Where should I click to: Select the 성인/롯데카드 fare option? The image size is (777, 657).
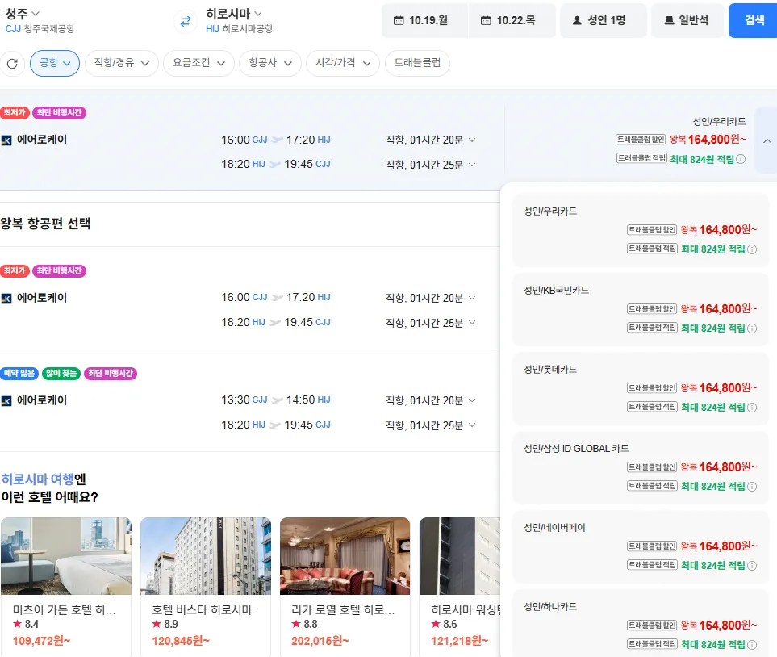click(x=640, y=388)
